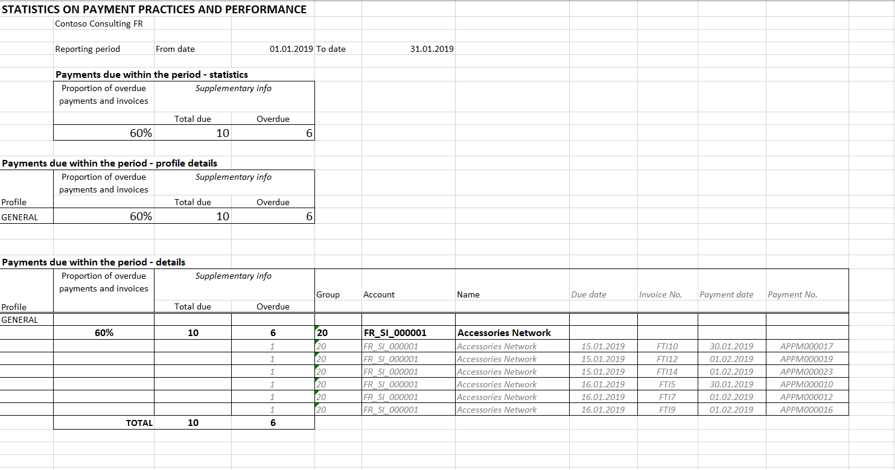Click the payment date in the APPM000023 row
This screenshot has height=470, width=895.
pyautogui.click(x=731, y=372)
